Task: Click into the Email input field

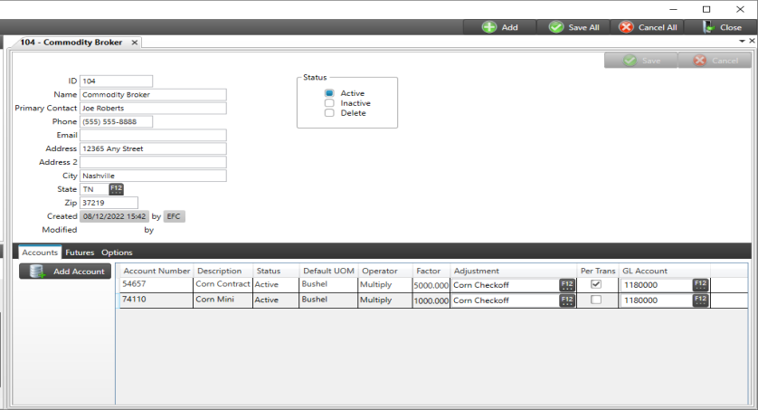Action: (152, 135)
